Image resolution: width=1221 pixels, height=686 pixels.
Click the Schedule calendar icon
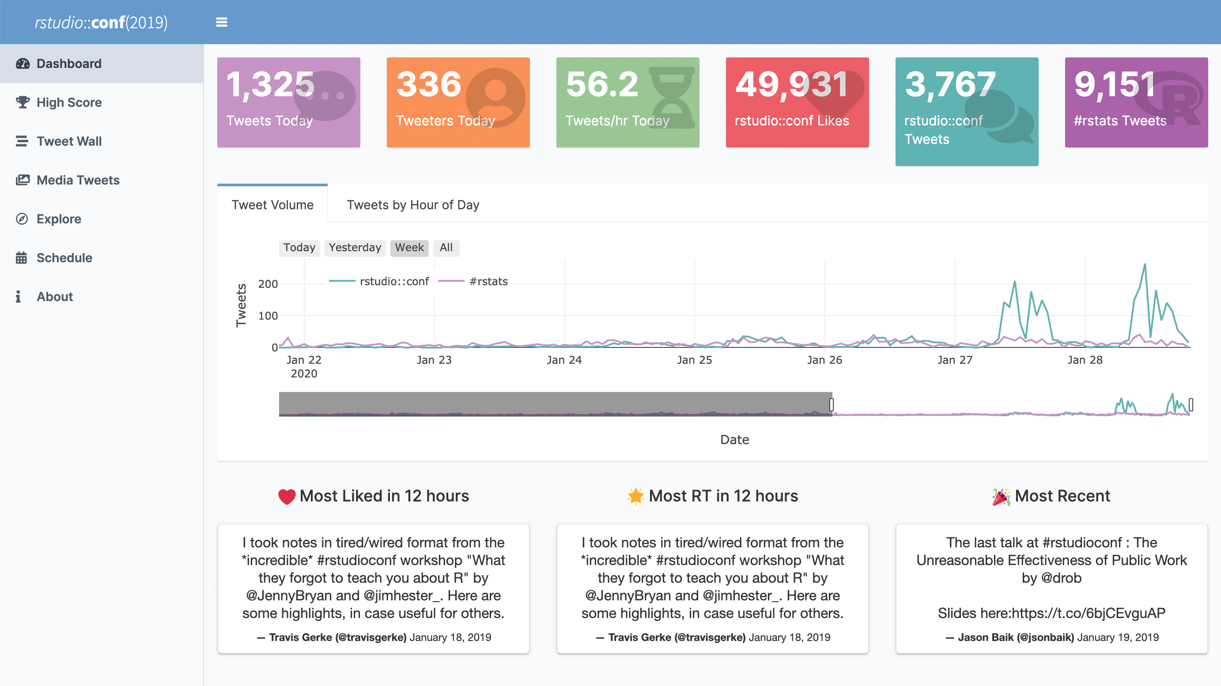click(x=21, y=258)
